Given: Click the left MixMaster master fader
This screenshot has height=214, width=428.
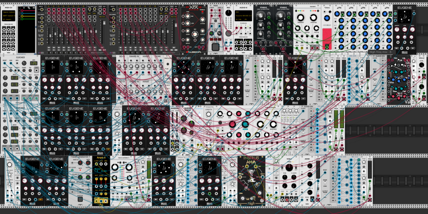Looking at the screenshot, I should (104, 23).
